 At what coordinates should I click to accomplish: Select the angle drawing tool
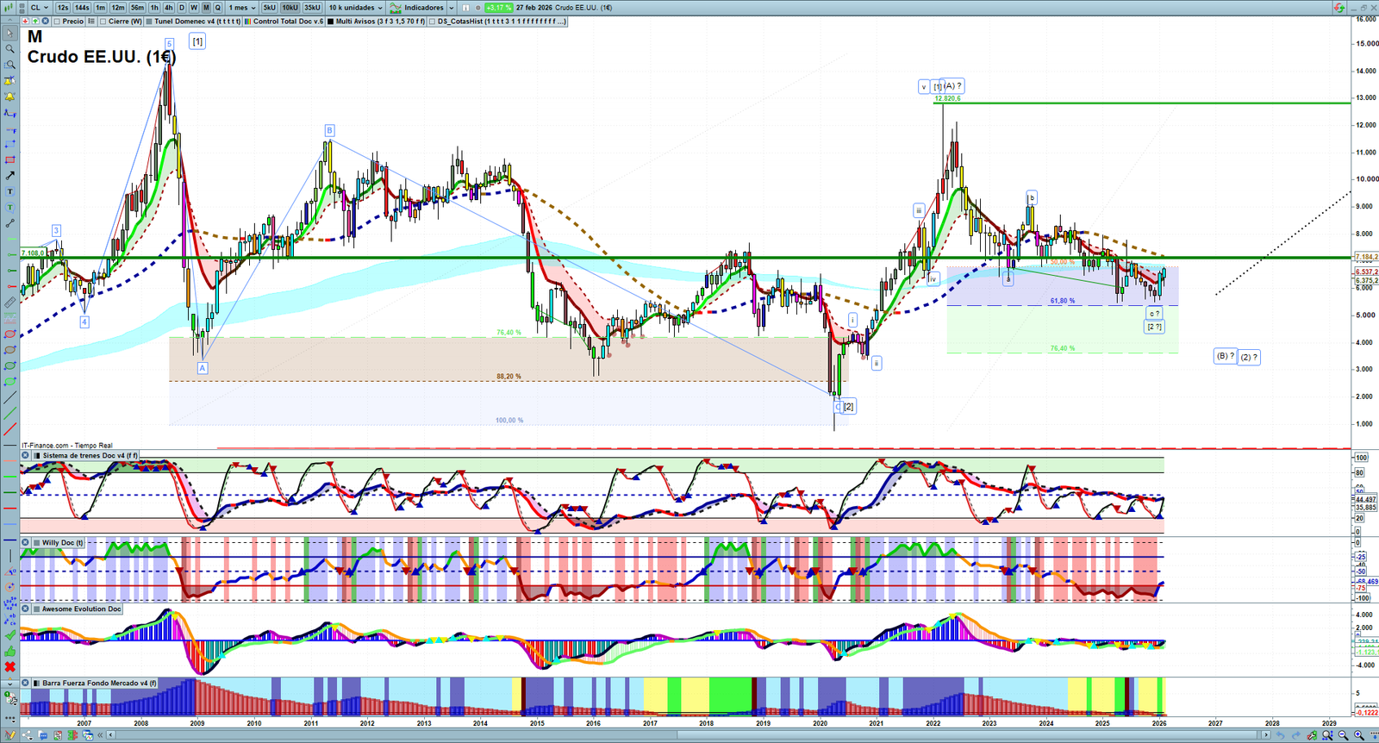[9, 571]
